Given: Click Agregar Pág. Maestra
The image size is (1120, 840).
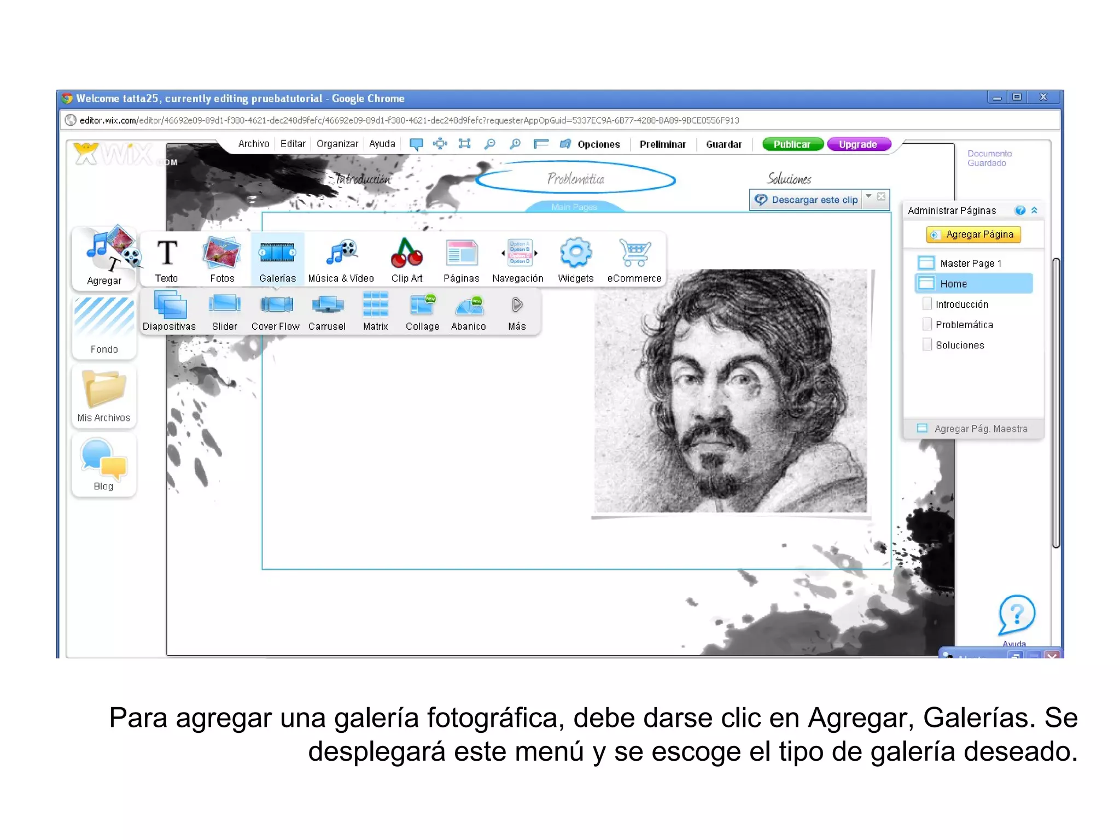Looking at the screenshot, I should coord(973,429).
